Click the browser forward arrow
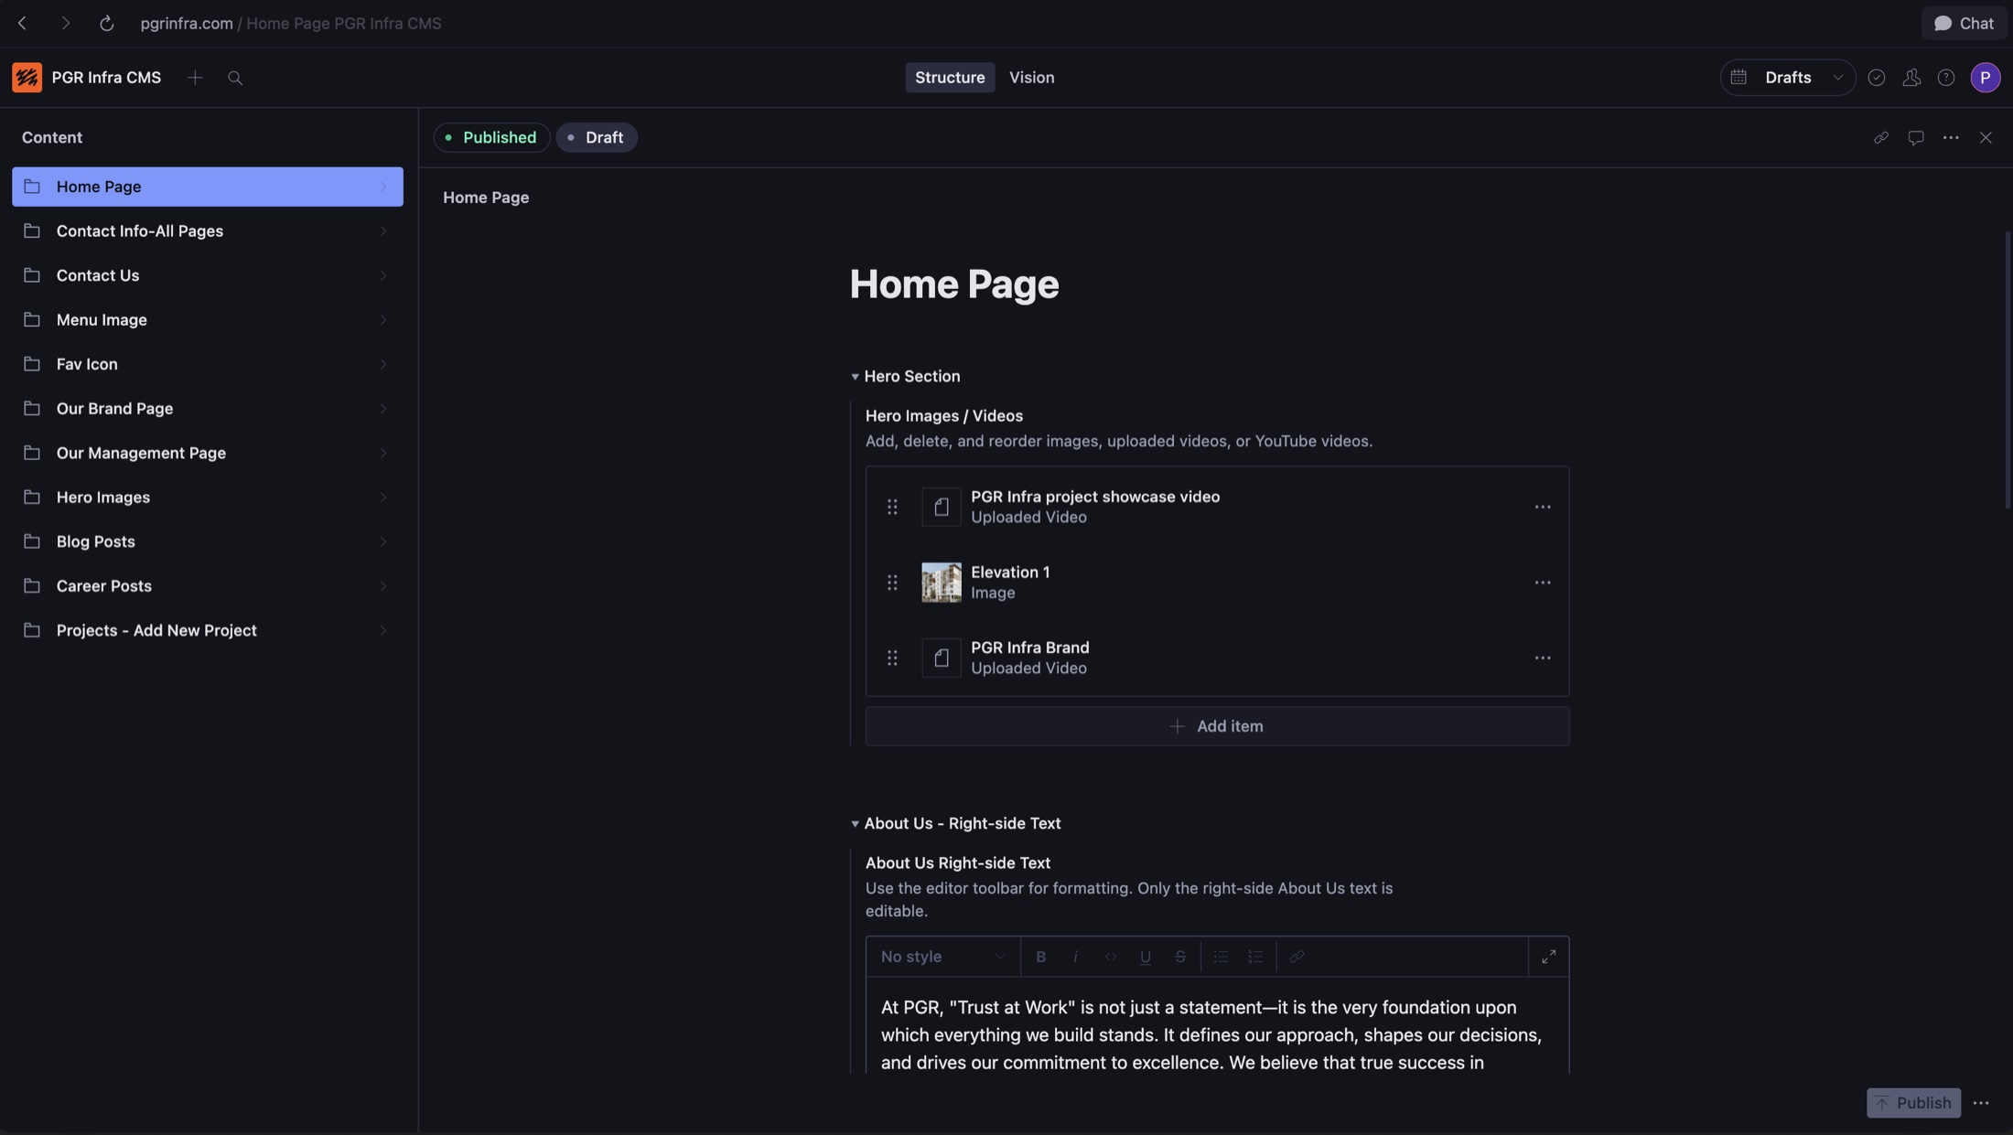The height and width of the screenshot is (1135, 2013). click(65, 24)
